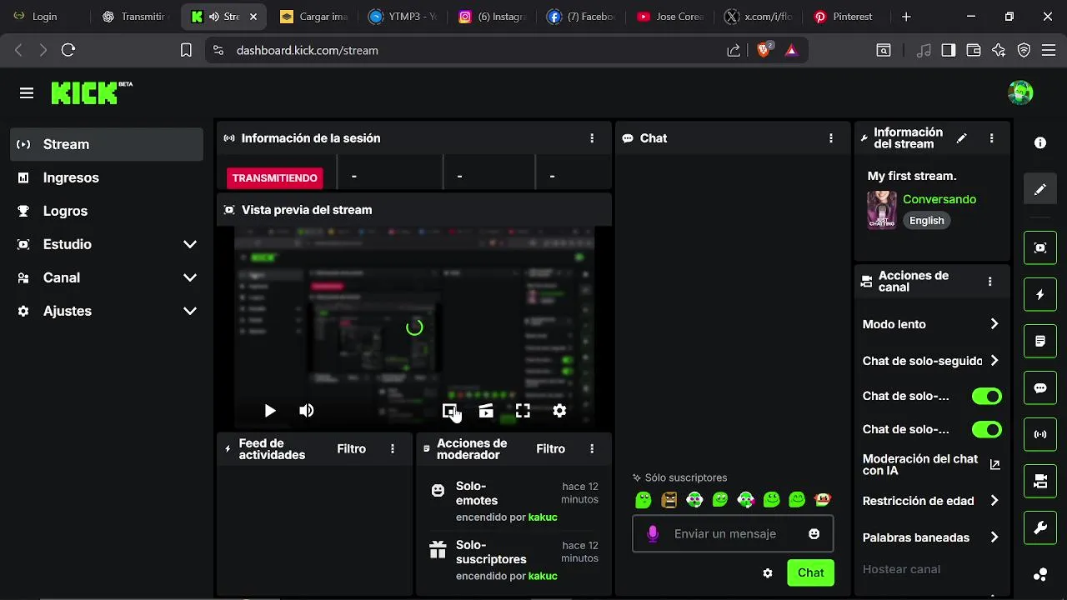The image size is (1067, 600).
Task: Click the Kick beta logo
Action: click(92, 92)
